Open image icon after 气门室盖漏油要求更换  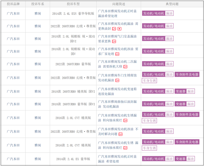pyautogui.click(x=114, y=41)
